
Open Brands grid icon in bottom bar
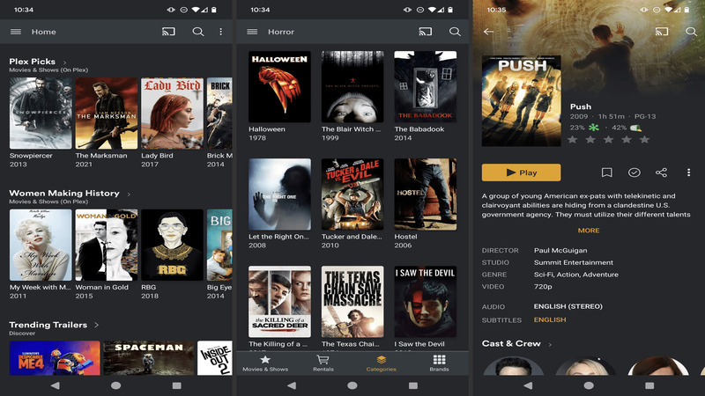(x=439, y=363)
